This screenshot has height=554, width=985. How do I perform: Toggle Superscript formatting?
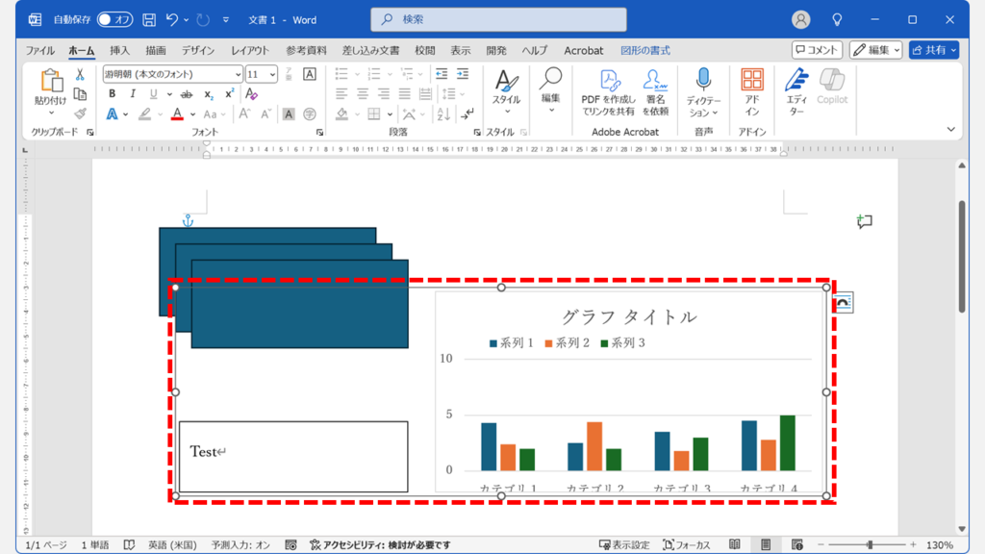pos(229,94)
